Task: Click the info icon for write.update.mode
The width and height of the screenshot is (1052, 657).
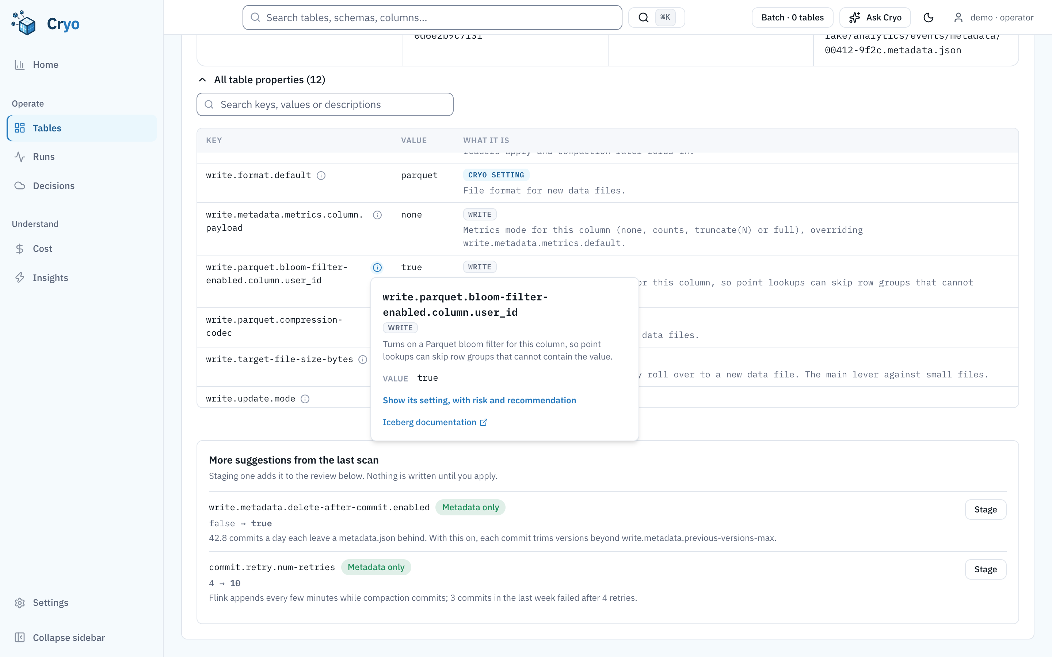Action: pyautogui.click(x=305, y=399)
